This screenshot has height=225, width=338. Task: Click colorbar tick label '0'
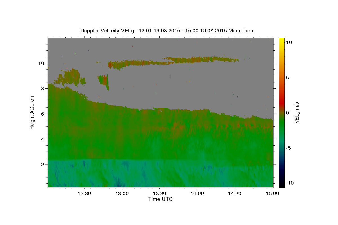288,113
